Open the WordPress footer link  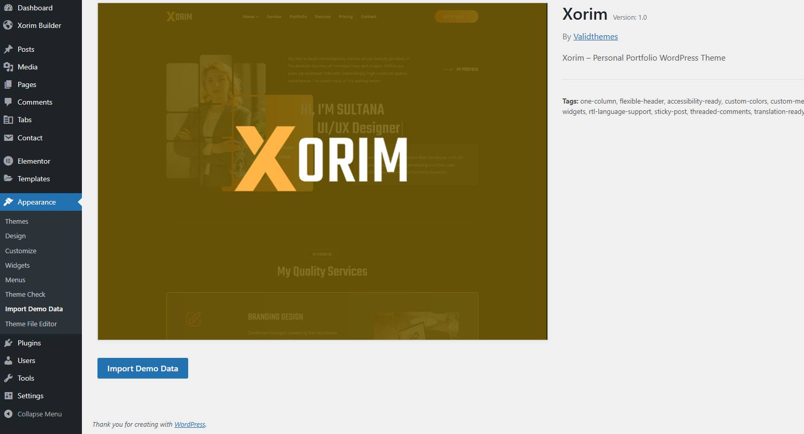[190, 424]
